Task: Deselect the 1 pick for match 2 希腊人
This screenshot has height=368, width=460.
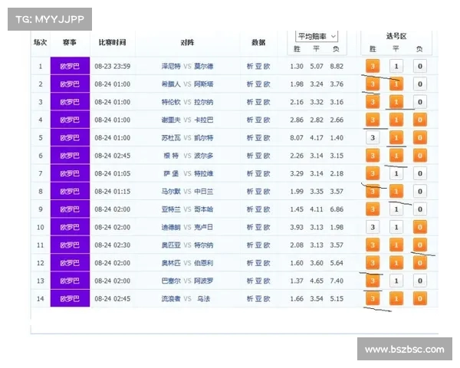Action: pyautogui.click(x=396, y=84)
